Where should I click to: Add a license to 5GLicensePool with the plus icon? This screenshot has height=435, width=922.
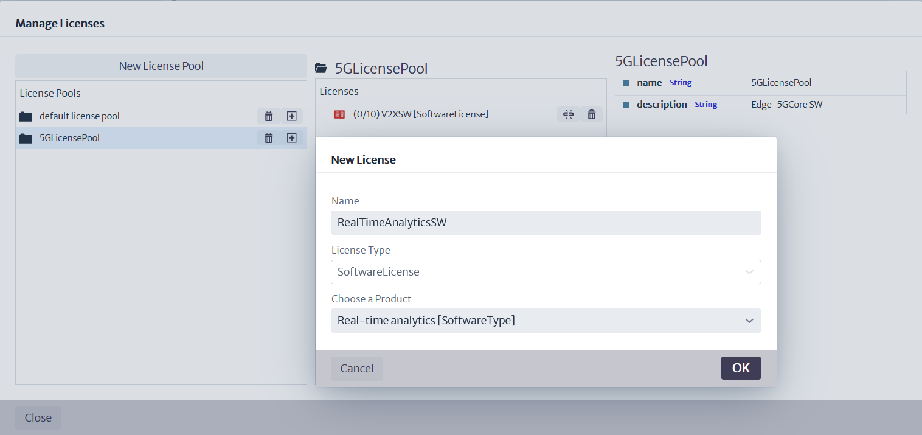[291, 137]
